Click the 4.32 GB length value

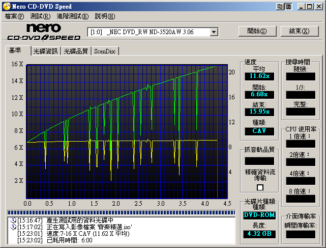tap(259, 234)
